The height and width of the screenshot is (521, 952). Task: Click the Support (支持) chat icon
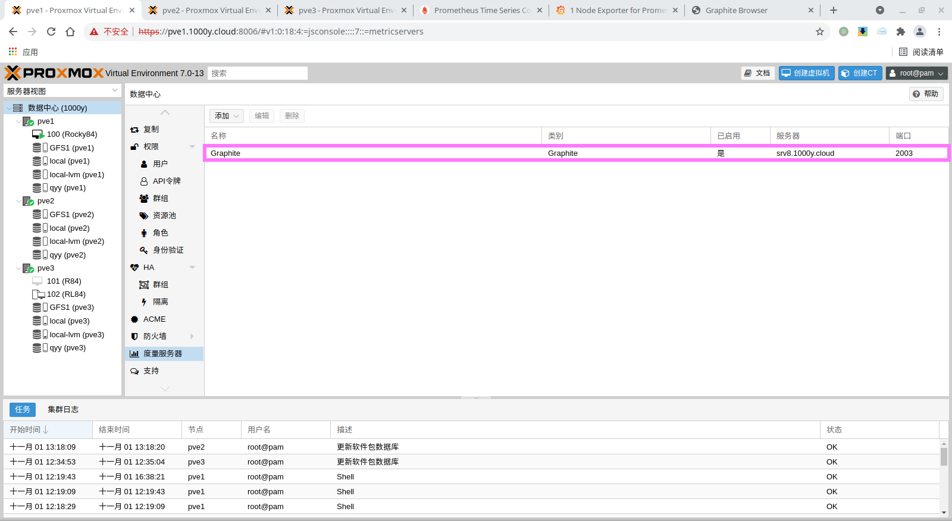134,371
